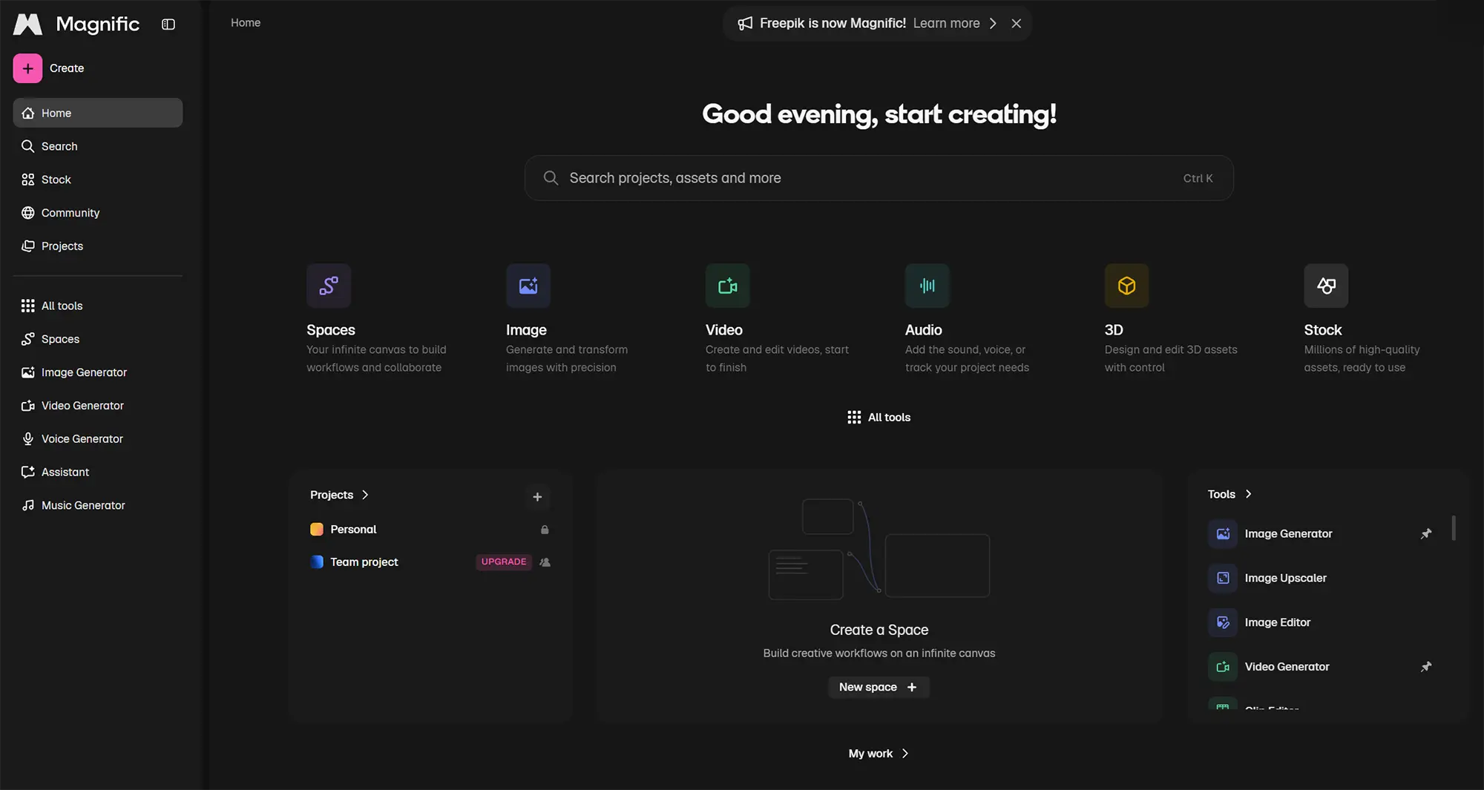Screen dimensions: 1484x790
Task: Open Community in the sidebar
Action: click(70, 213)
